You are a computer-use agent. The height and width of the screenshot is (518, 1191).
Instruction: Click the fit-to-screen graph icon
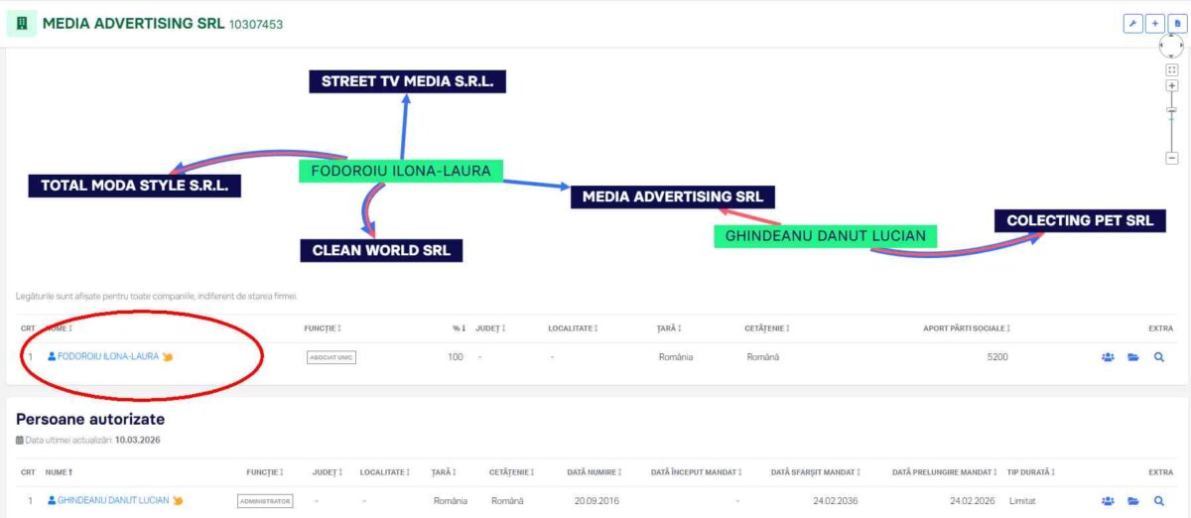coord(1171,69)
